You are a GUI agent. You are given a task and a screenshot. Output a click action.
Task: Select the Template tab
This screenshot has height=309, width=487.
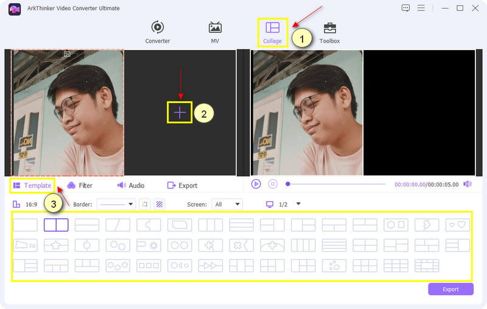(x=32, y=186)
